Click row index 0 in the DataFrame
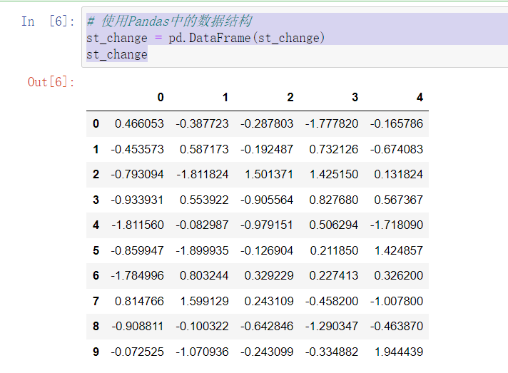 pos(96,123)
